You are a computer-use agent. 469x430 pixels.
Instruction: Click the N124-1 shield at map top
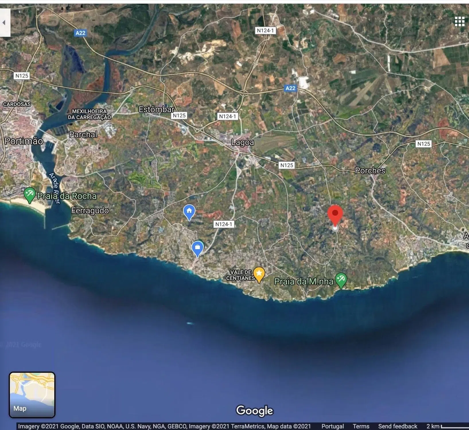tap(265, 30)
